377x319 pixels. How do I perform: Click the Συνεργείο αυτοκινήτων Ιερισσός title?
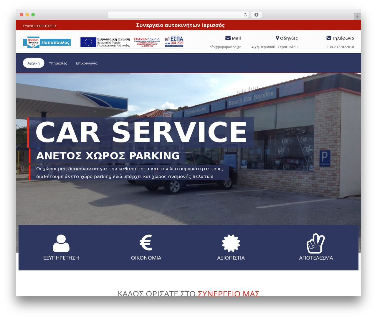[180, 25]
